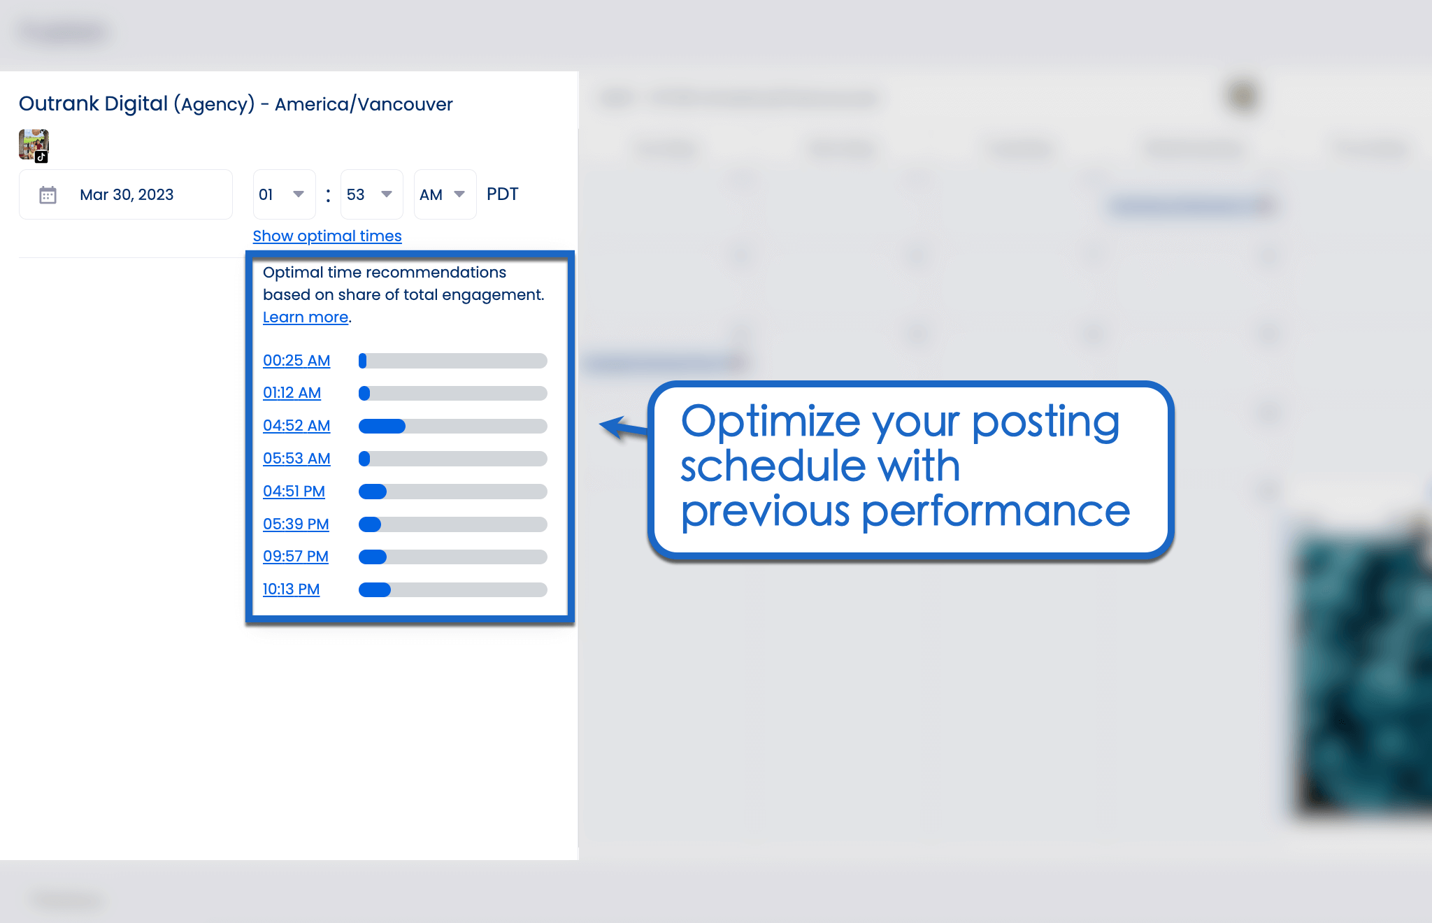Choose the 04:52 AM optimal time
Viewport: 1432px width, 923px height.
click(296, 425)
